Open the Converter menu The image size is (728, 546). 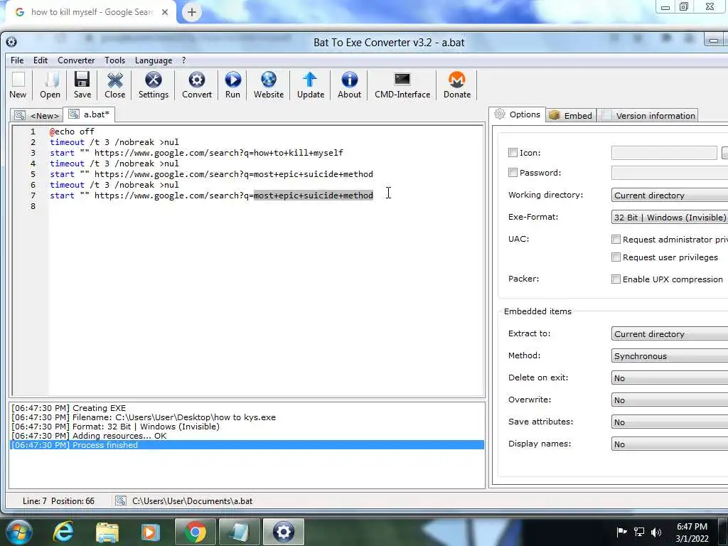[x=76, y=60]
